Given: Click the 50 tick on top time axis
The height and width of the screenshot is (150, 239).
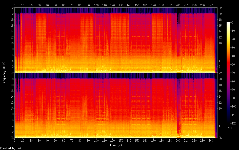Looking at the screenshot, I should (55, 5).
